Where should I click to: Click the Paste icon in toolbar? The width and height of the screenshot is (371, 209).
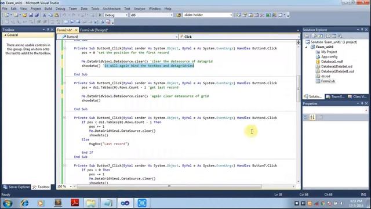[x=57, y=15]
